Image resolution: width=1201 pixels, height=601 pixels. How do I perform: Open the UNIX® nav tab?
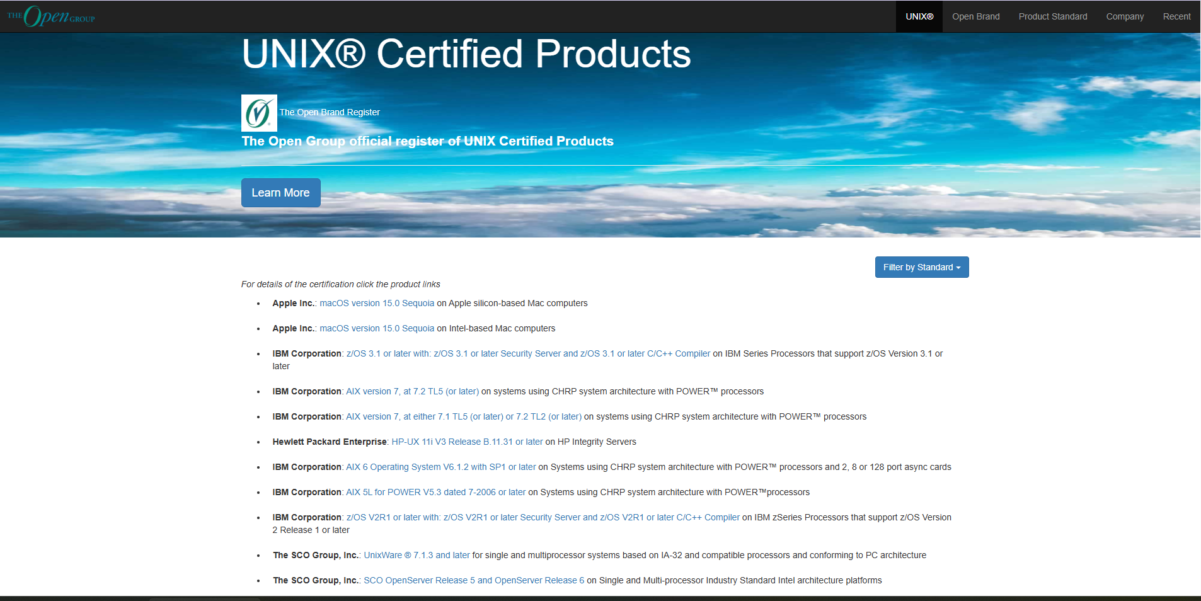(x=919, y=16)
